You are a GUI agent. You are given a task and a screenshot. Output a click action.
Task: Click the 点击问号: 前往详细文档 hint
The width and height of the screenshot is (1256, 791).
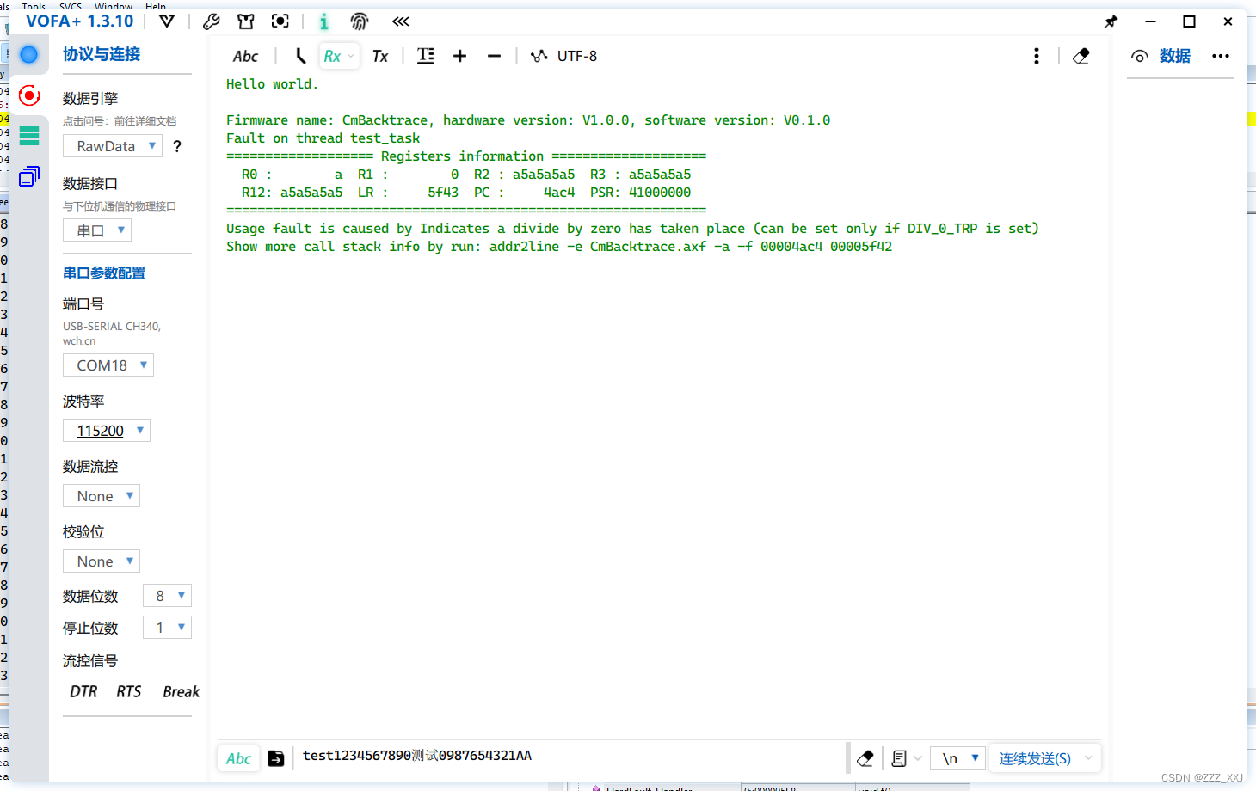click(x=120, y=121)
